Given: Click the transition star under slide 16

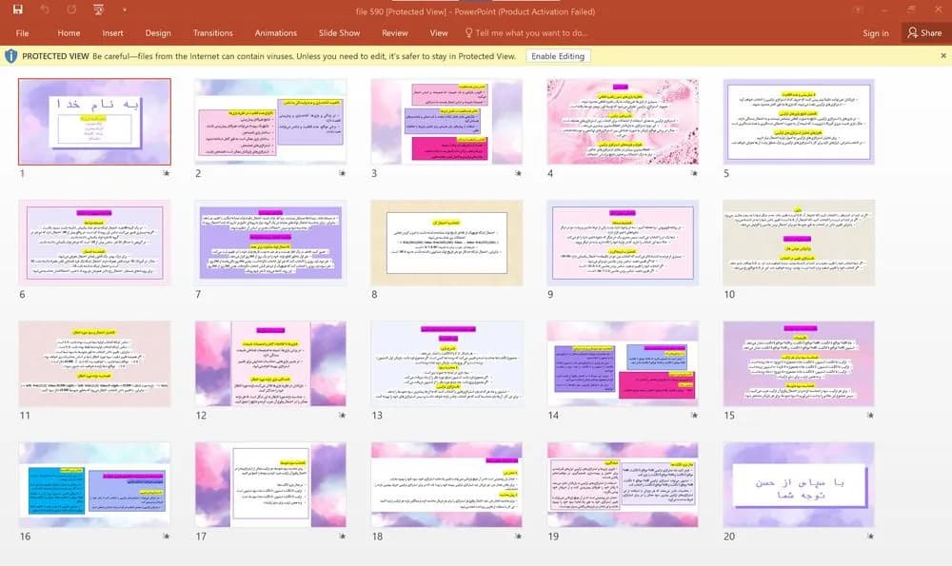Looking at the screenshot, I should 166,537.
